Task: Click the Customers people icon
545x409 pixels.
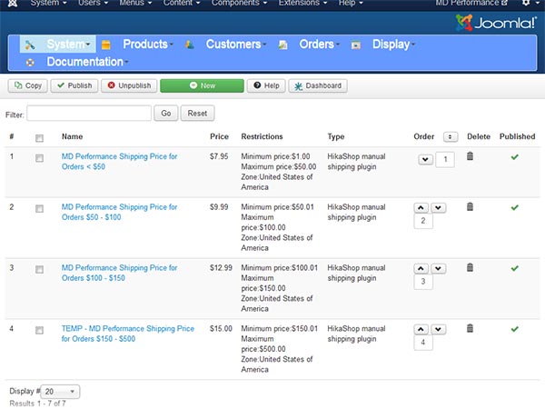Action: tap(190, 45)
